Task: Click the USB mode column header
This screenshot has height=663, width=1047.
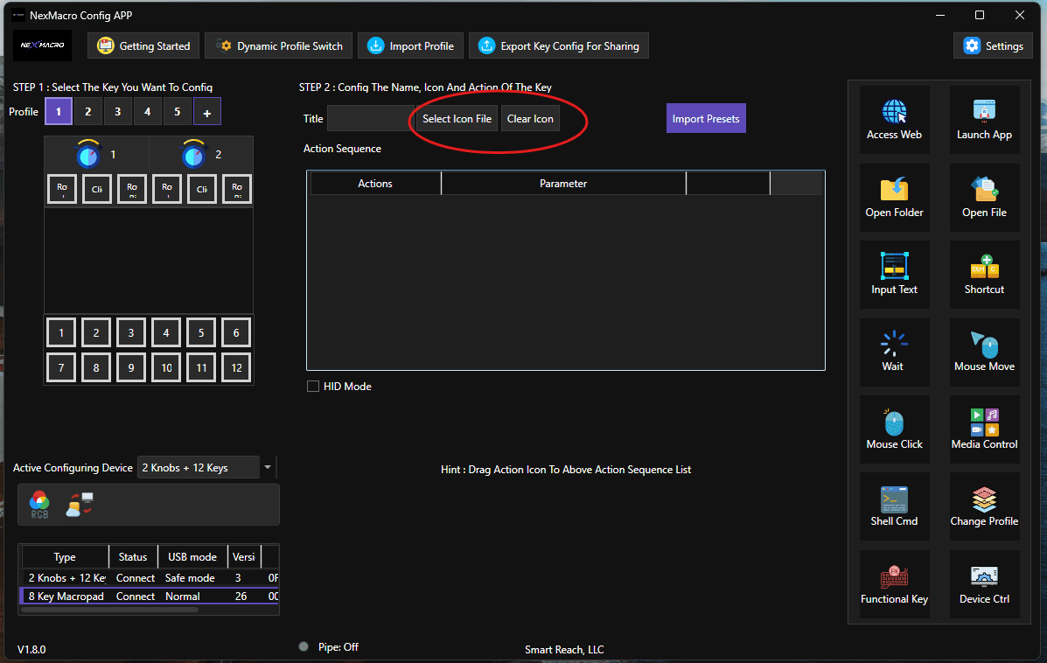Action: [x=192, y=557]
